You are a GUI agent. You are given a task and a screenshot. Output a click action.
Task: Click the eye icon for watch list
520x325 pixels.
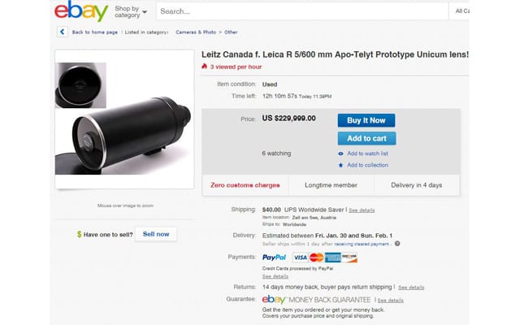(x=341, y=154)
